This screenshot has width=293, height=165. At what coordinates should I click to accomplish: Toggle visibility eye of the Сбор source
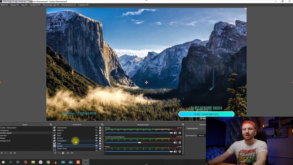[97, 136]
